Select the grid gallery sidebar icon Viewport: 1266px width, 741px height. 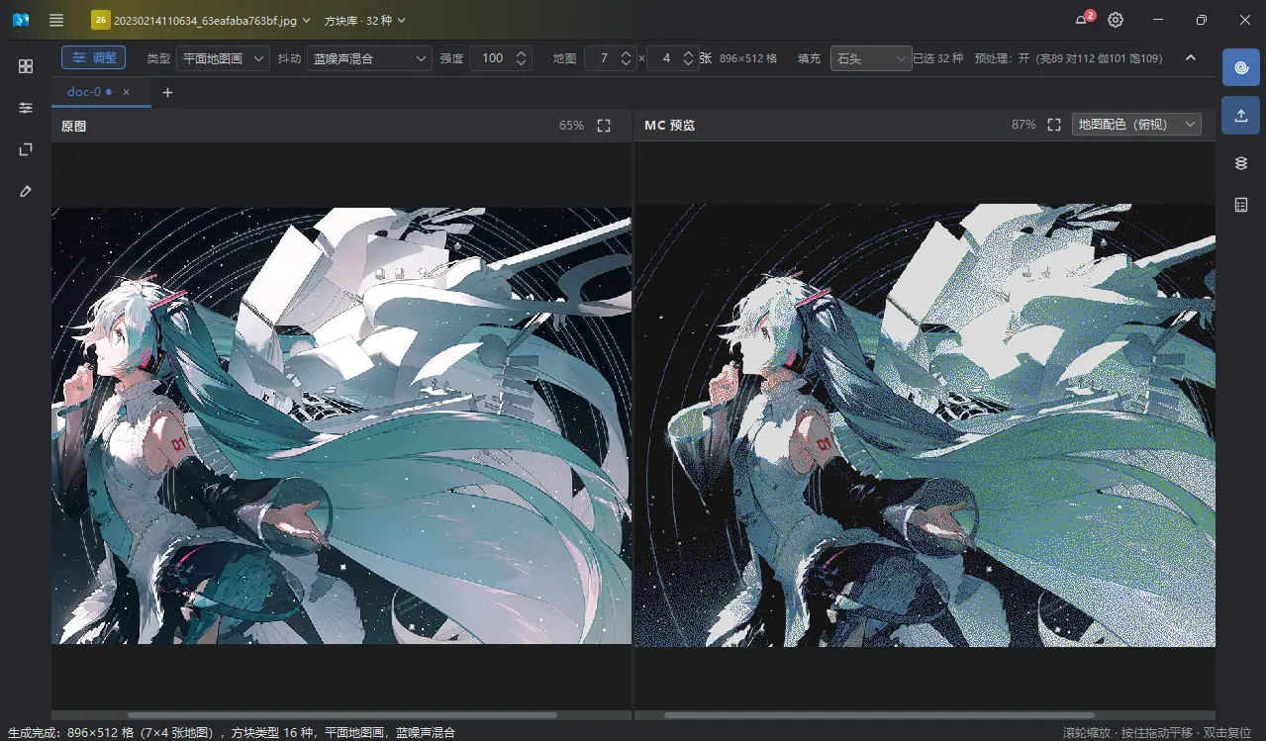26,66
